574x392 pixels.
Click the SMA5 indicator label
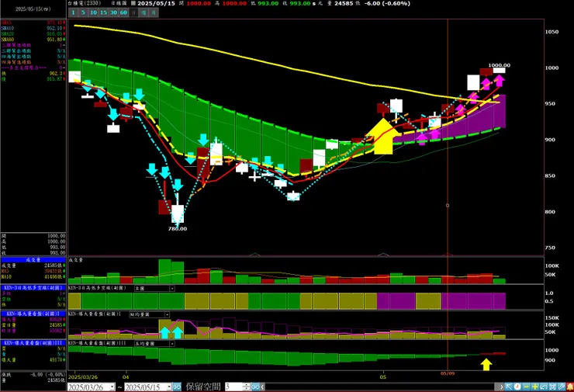click(x=6, y=23)
